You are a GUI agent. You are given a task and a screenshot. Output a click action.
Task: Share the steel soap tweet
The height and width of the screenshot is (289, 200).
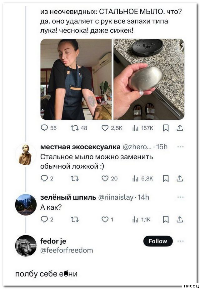180,127
